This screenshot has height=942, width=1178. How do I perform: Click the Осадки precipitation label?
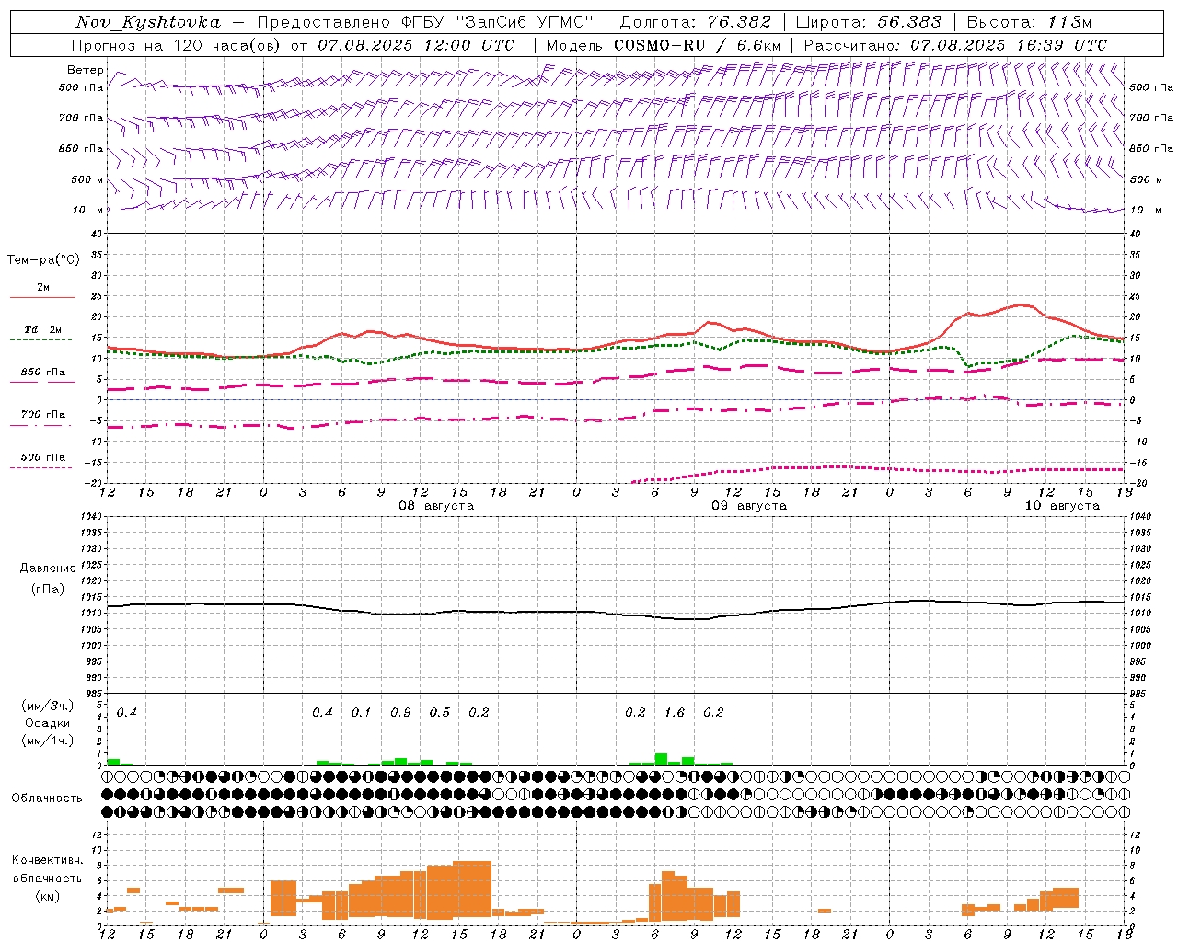pos(48,724)
